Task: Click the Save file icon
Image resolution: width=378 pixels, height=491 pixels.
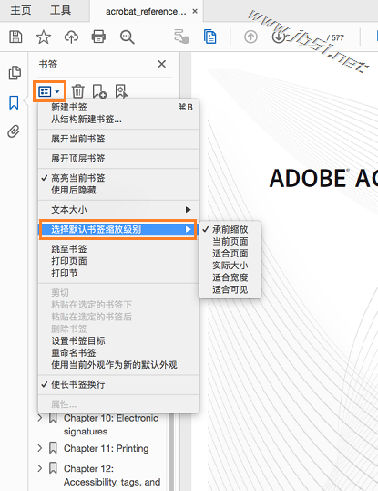Action: click(15, 37)
